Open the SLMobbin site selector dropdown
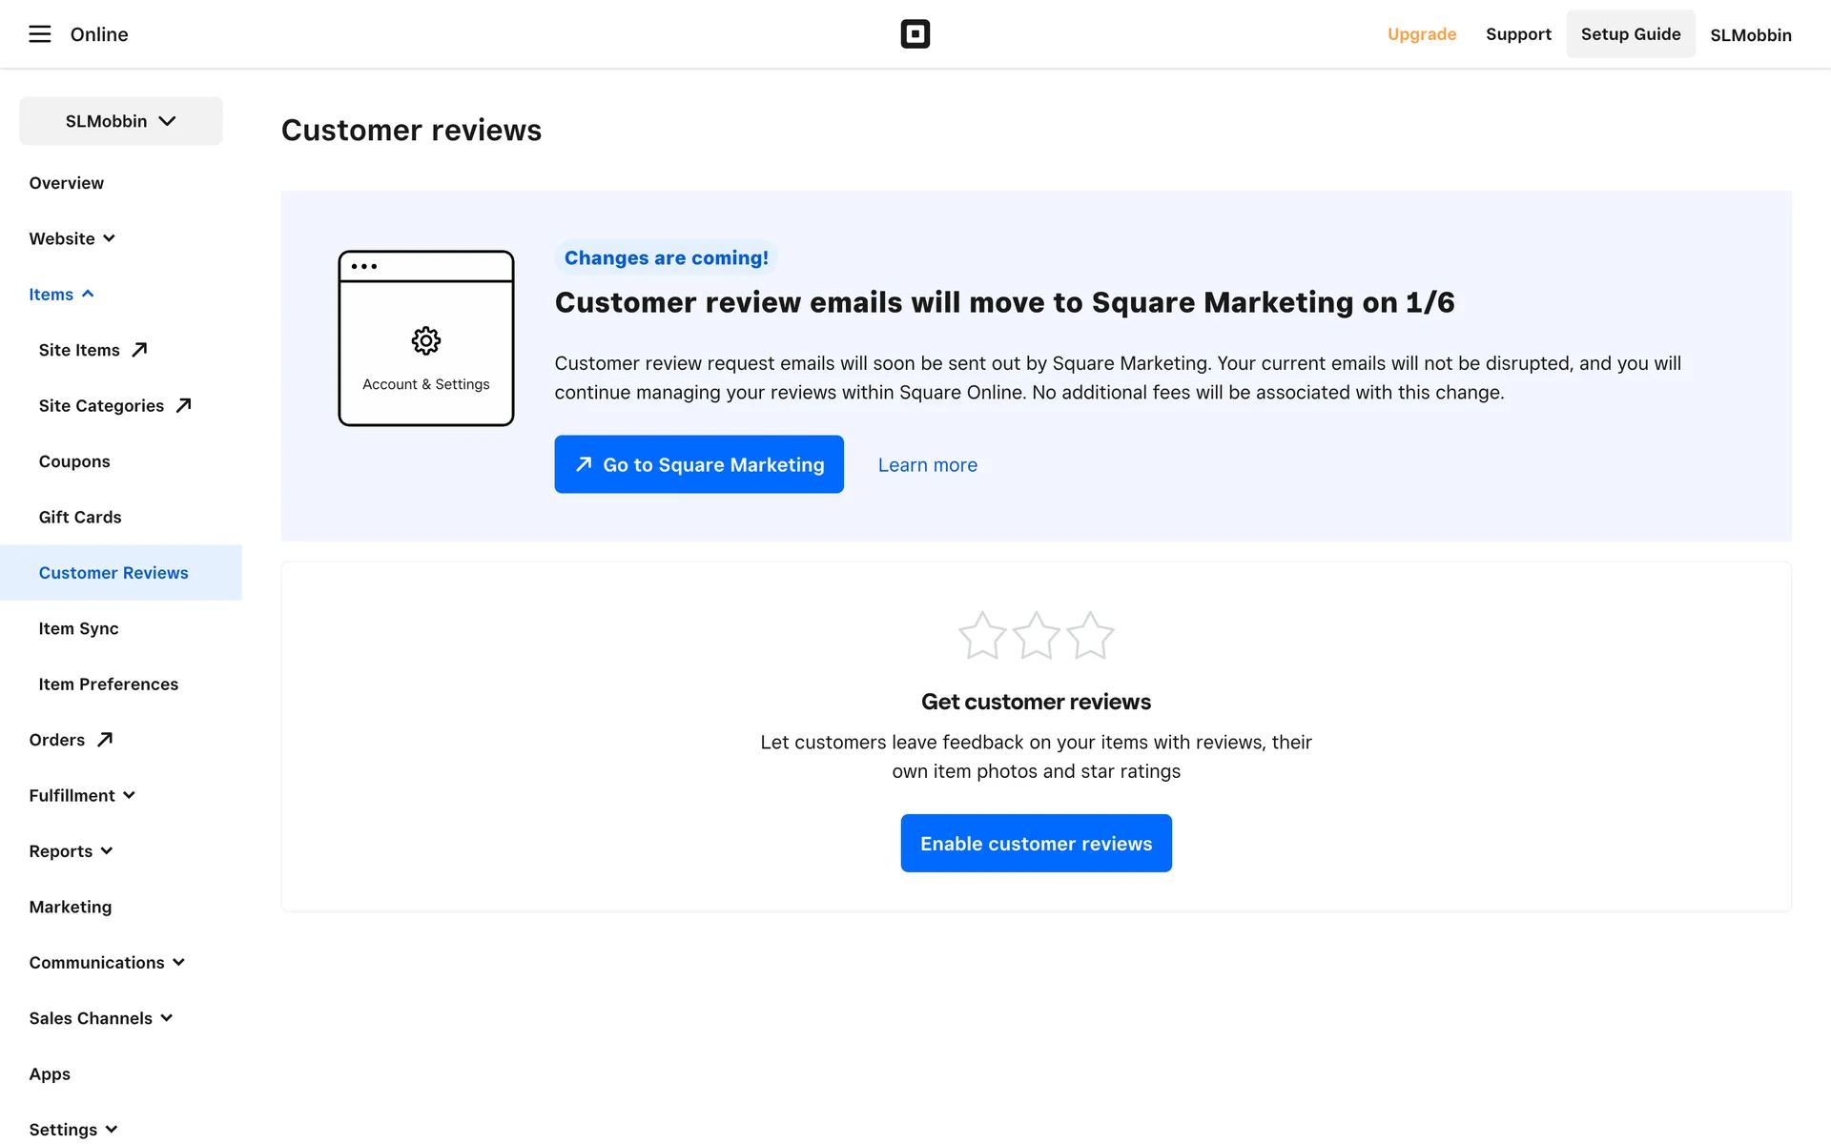The width and height of the screenshot is (1831, 1144). pos(121,121)
